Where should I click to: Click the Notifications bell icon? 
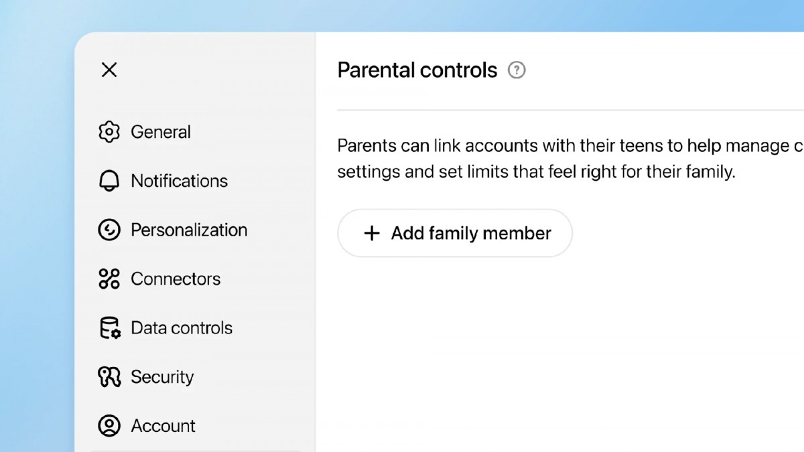[x=109, y=181]
